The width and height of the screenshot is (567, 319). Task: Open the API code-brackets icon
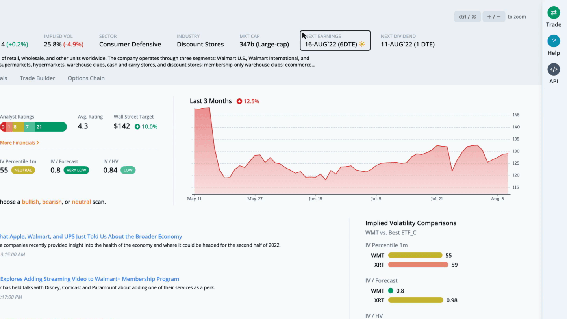tap(554, 69)
